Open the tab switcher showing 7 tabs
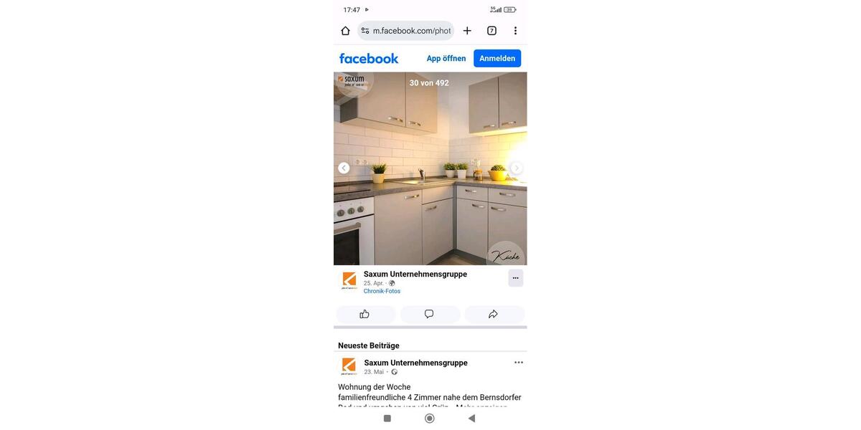861x430 pixels. 491,31
